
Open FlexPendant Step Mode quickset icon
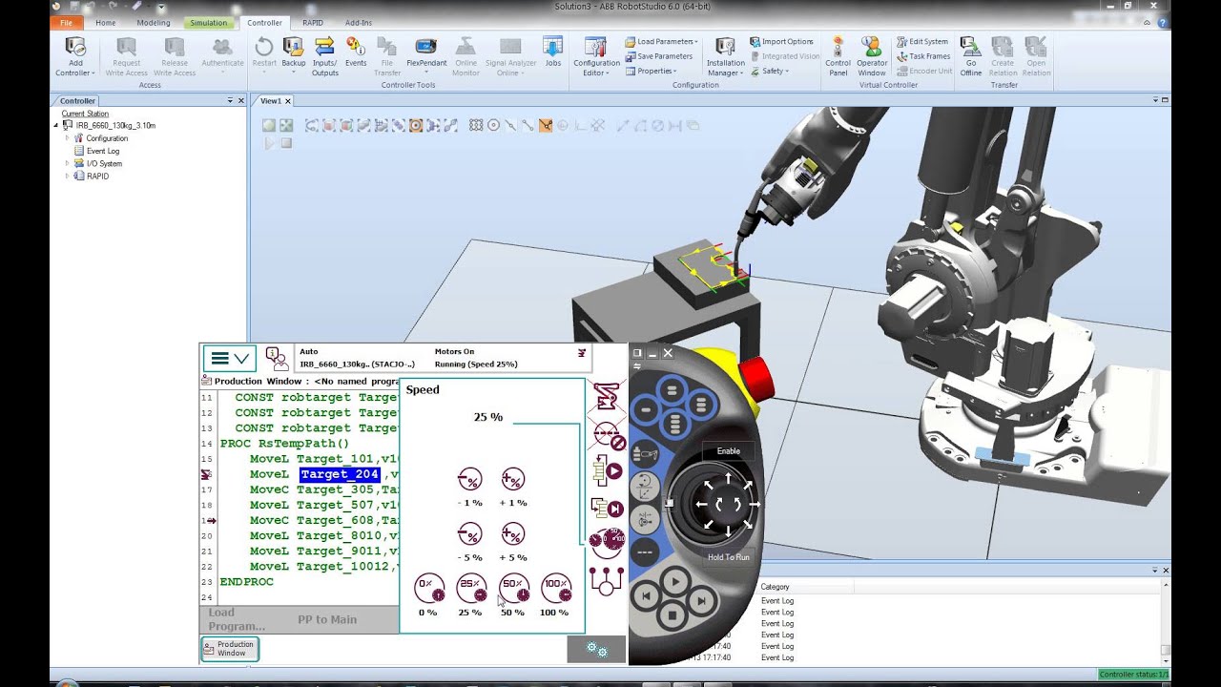point(607,508)
